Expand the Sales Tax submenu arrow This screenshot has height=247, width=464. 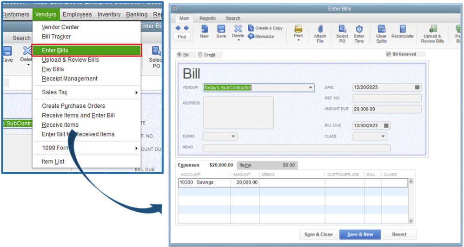(x=136, y=92)
